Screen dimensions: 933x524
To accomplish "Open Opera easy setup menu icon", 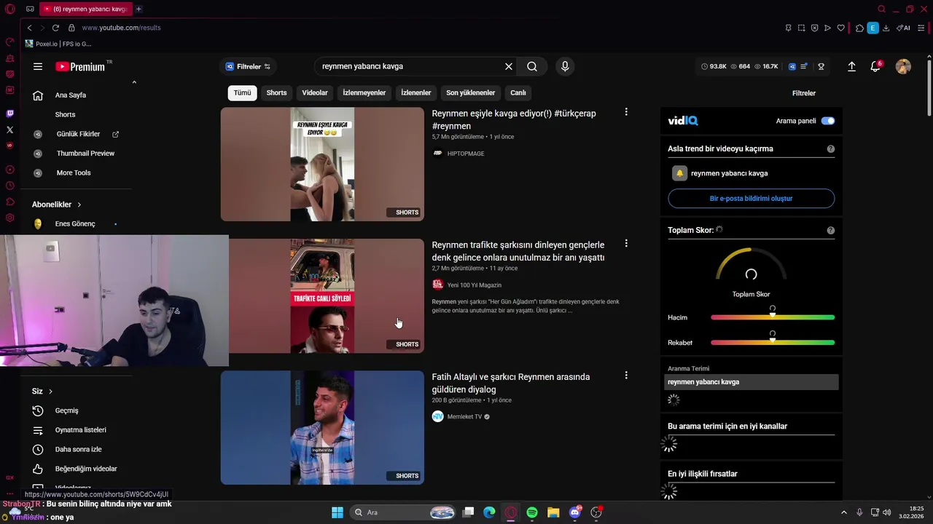I will (921, 28).
